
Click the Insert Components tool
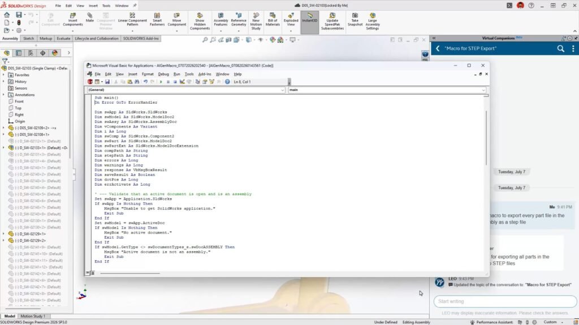tap(73, 20)
